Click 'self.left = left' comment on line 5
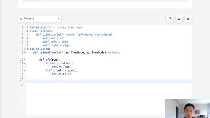The width and height of the screenshot is (210, 118). tap(55, 42)
